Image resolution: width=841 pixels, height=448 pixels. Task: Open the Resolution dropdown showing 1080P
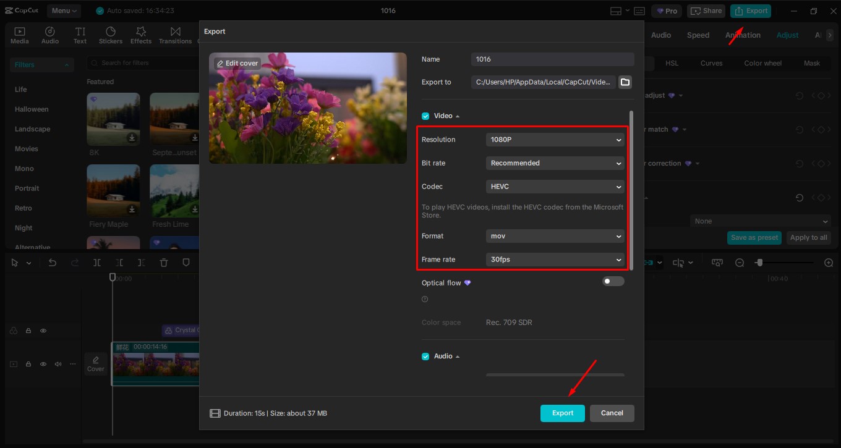[x=555, y=139]
